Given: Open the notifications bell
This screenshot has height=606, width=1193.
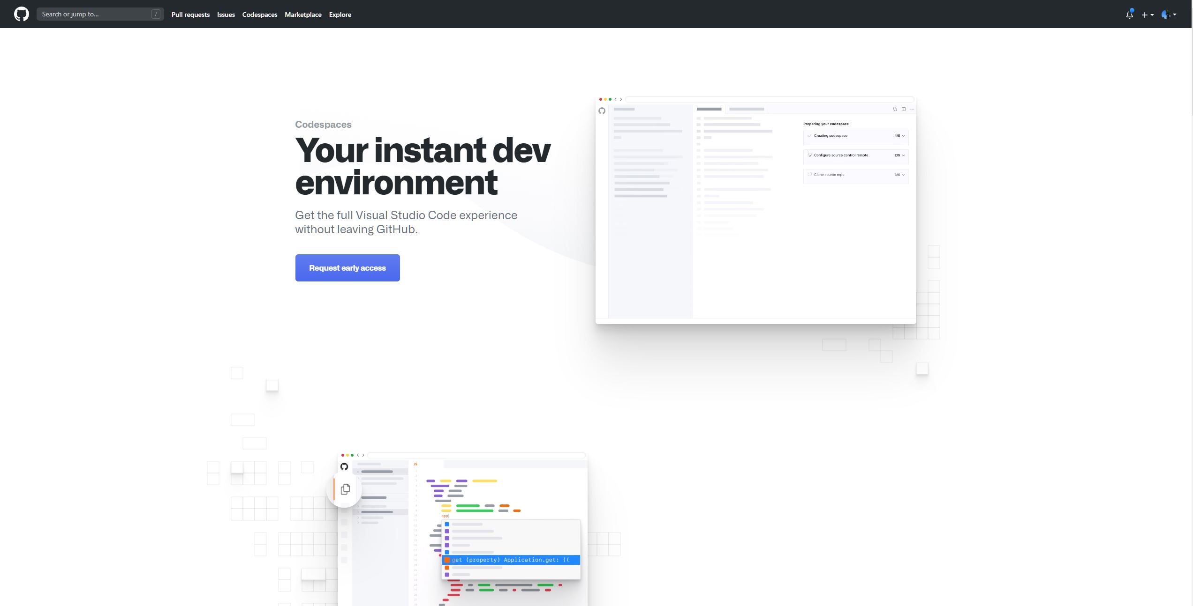Looking at the screenshot, I should [x=1129, y=15].
